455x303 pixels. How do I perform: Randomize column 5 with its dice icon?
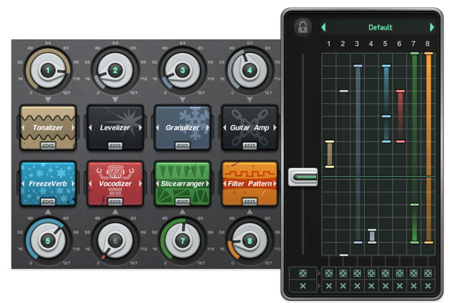pyautogui.click(x=385, y=273)
